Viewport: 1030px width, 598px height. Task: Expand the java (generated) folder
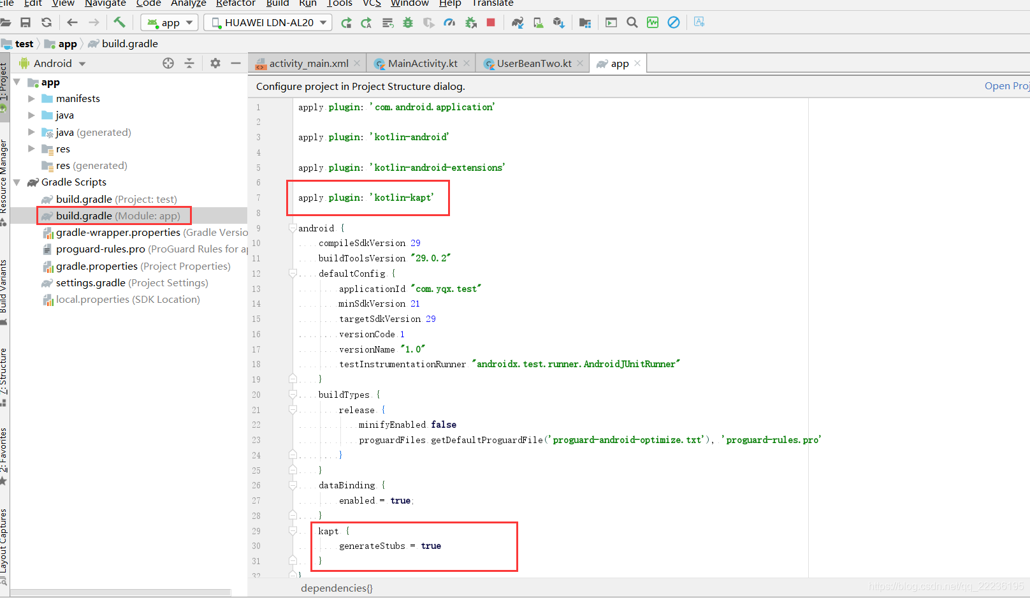31,132
